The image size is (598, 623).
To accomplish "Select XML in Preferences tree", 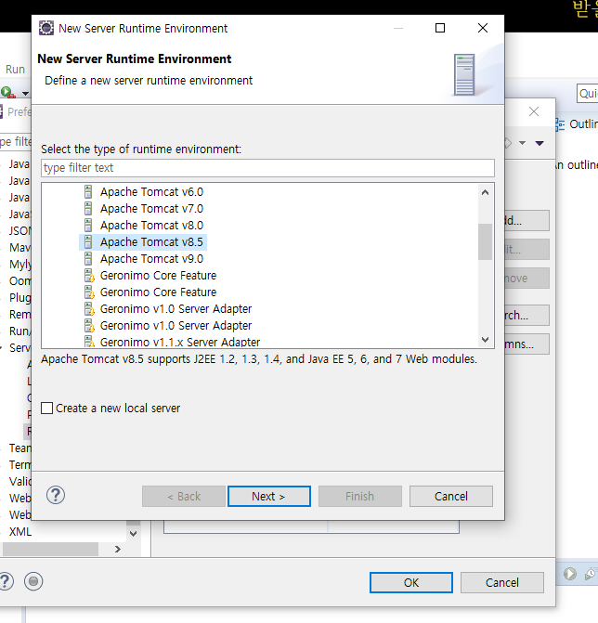I will pos(19,532).
